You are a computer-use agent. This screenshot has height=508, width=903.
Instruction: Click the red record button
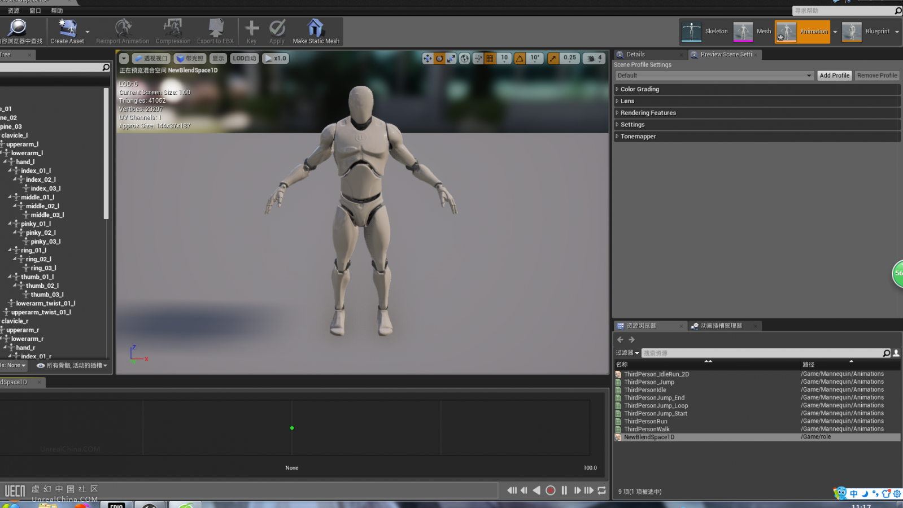(551, 491)
